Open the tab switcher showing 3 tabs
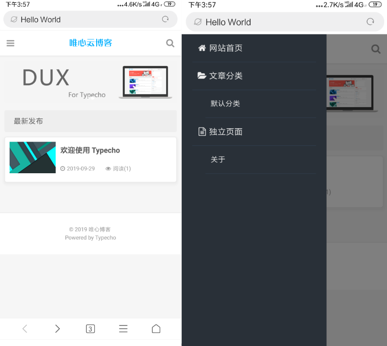Image resolution: width=387 pixels, height=346 pixels. pyautogui.click(x=90, y=329)
